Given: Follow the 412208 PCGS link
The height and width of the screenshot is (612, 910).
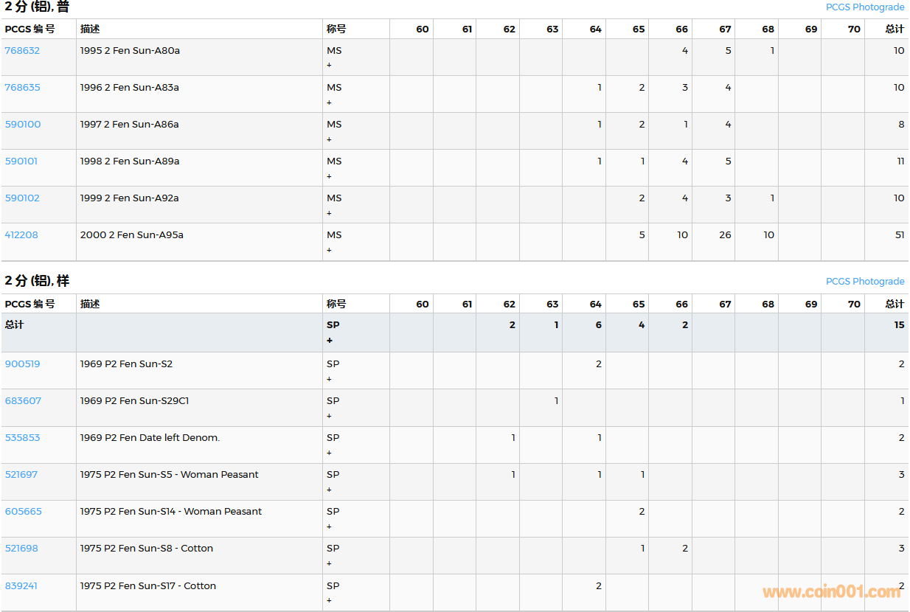Looking at the screenshot, I should click(21, 235).
